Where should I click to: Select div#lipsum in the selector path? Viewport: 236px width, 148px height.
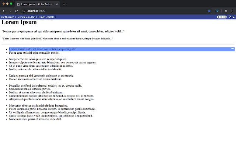click(x=7, y=17)
